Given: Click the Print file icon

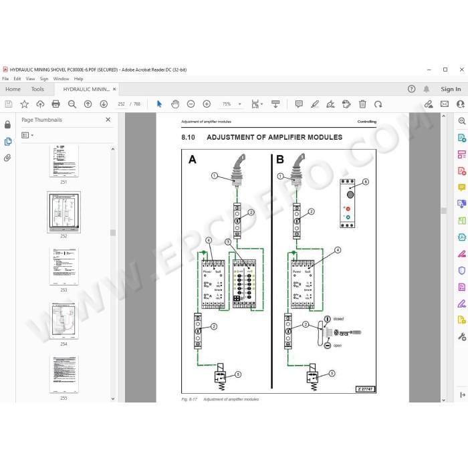Looking at the screenshot, I should (x=55, y=104).
